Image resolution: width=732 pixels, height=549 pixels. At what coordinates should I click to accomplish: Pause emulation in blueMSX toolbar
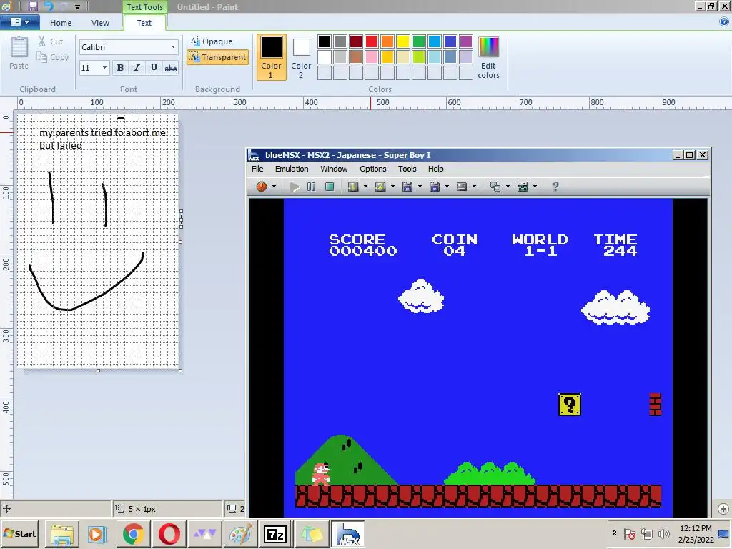pos(312,187)
